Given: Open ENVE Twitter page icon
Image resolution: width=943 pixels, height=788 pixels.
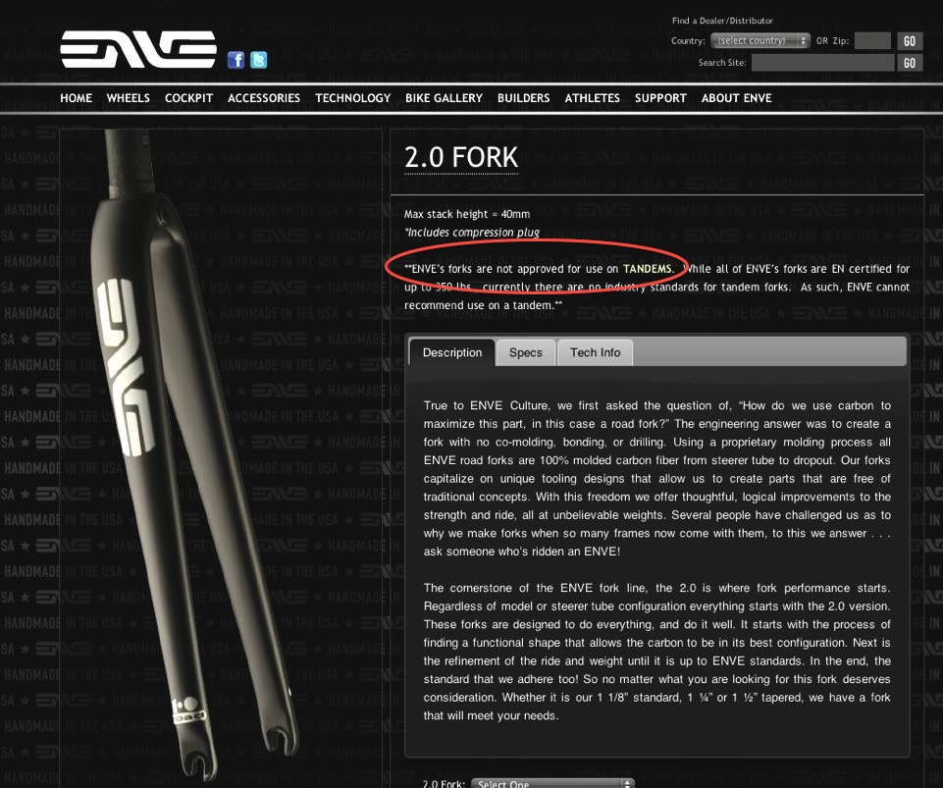Looking at the screenshot, I should [259, 60].
